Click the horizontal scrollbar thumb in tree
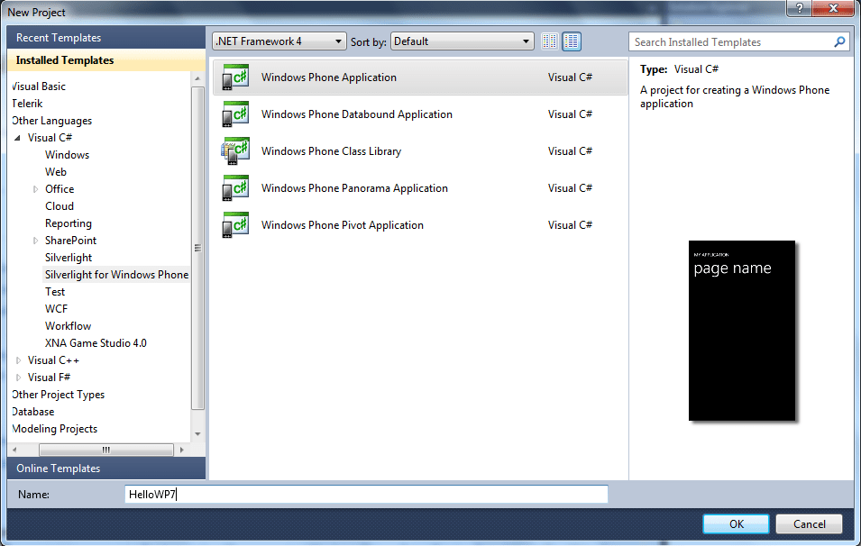 pyautogui.click(x=106, y=450)
